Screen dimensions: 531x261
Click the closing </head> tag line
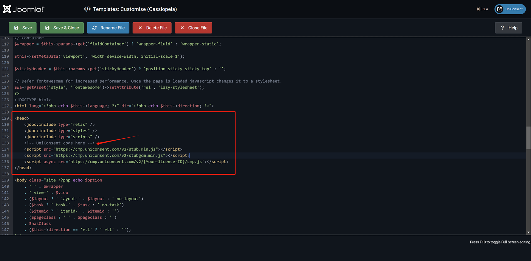coord(23,168)
